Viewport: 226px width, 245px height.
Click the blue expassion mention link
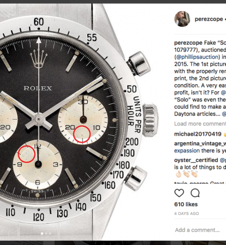tap(187, 151)
